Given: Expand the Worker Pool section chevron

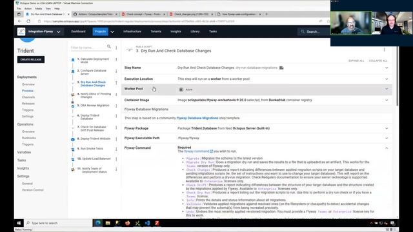Looking at the screenshot, I should coord(387,89).
